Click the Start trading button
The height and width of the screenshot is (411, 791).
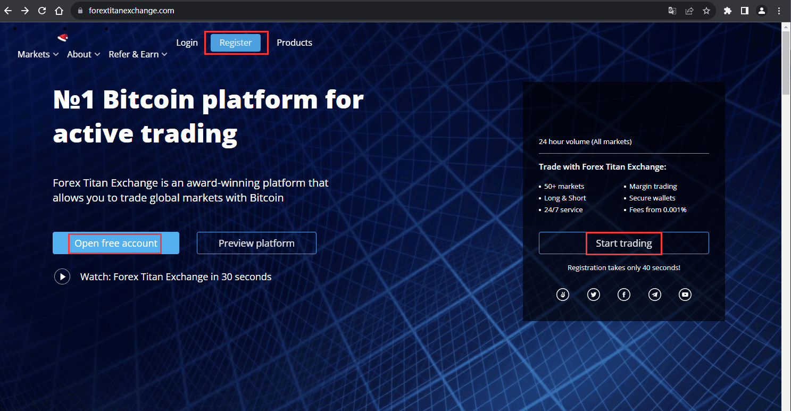pos(623,243)
